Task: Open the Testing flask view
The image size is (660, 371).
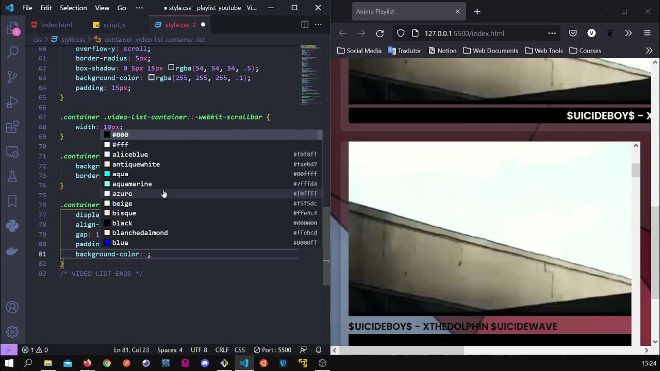Action: pos(12,177)
